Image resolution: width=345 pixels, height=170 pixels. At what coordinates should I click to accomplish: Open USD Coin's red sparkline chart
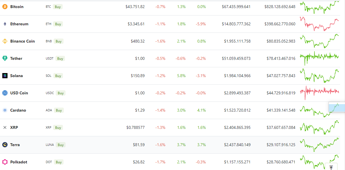coord(319,91)
